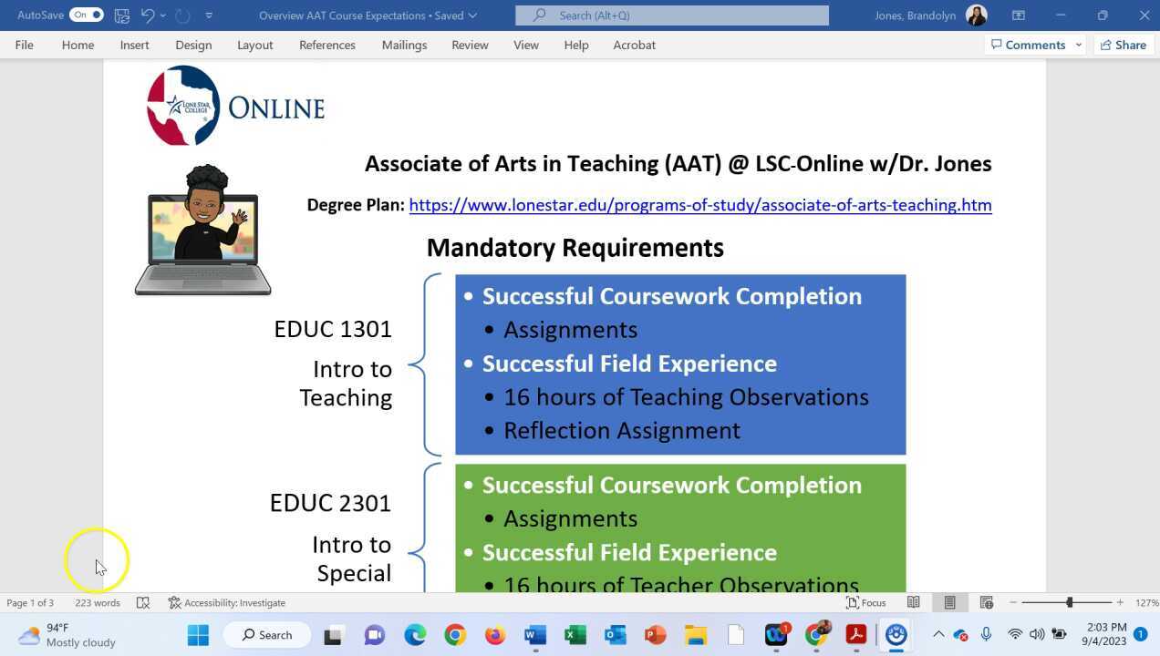Screen dimensions: 1160x656
Task: Switch to Read Mode view
Action: [914, 602]
